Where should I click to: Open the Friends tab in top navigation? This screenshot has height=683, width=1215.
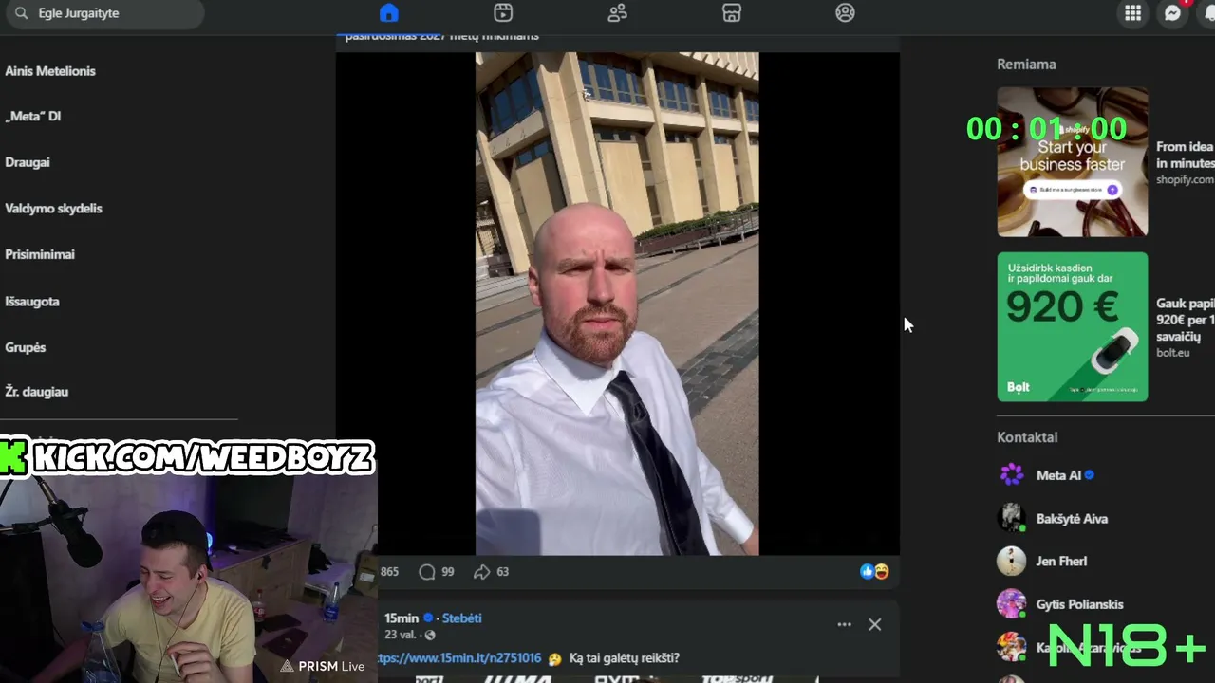[617, 13]
